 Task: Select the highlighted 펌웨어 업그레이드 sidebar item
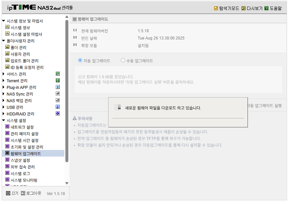(33, 154)
